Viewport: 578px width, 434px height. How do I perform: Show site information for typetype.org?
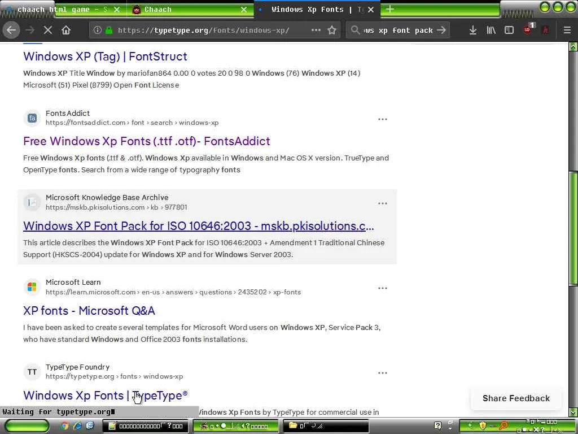(x=97, y=31)
